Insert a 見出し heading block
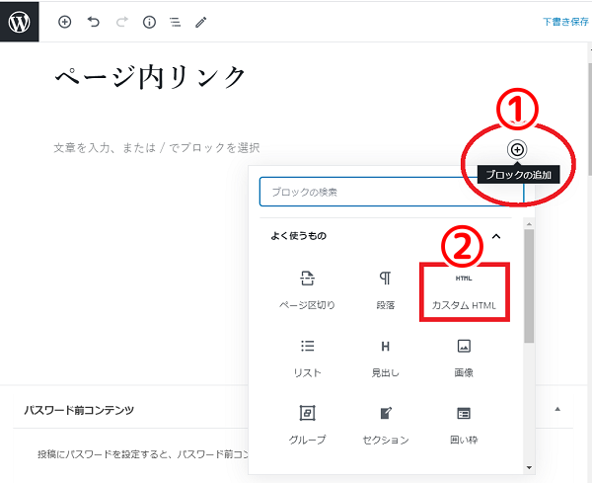The width and height of the screenshot is (592, 483). point(385,359)
